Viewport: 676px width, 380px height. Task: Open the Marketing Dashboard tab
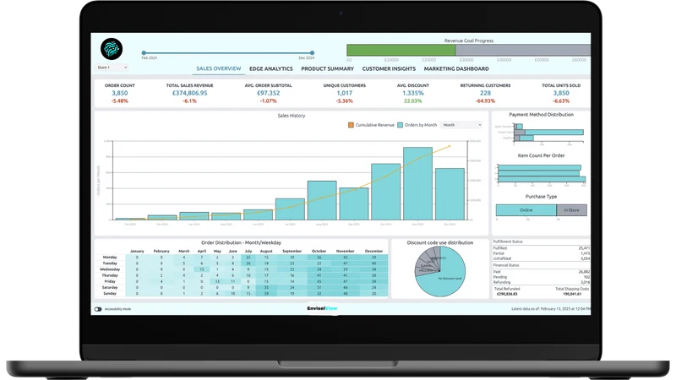point(456,68)
